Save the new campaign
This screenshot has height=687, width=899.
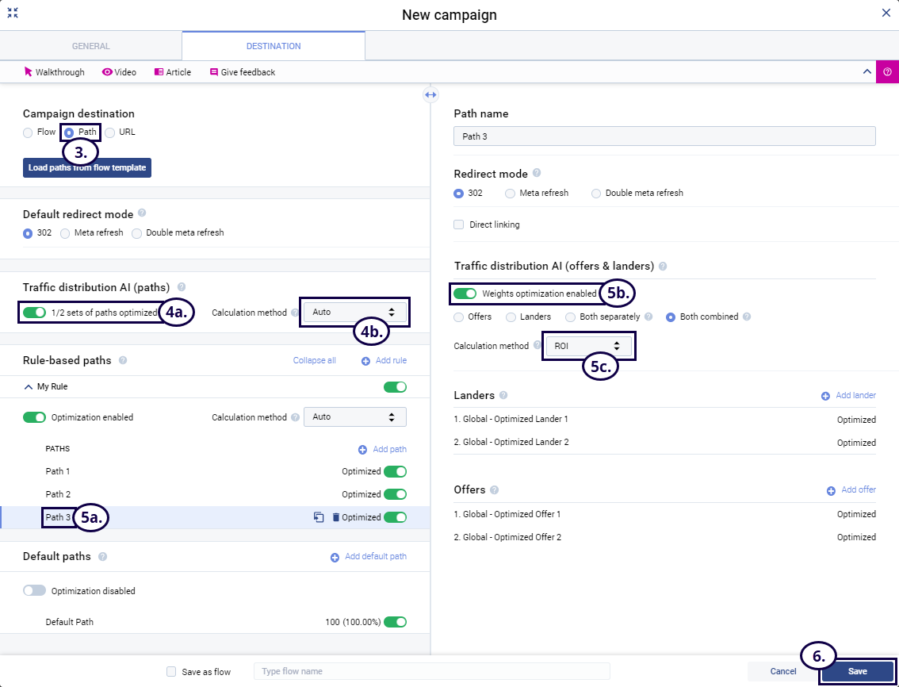pos(858,671)
